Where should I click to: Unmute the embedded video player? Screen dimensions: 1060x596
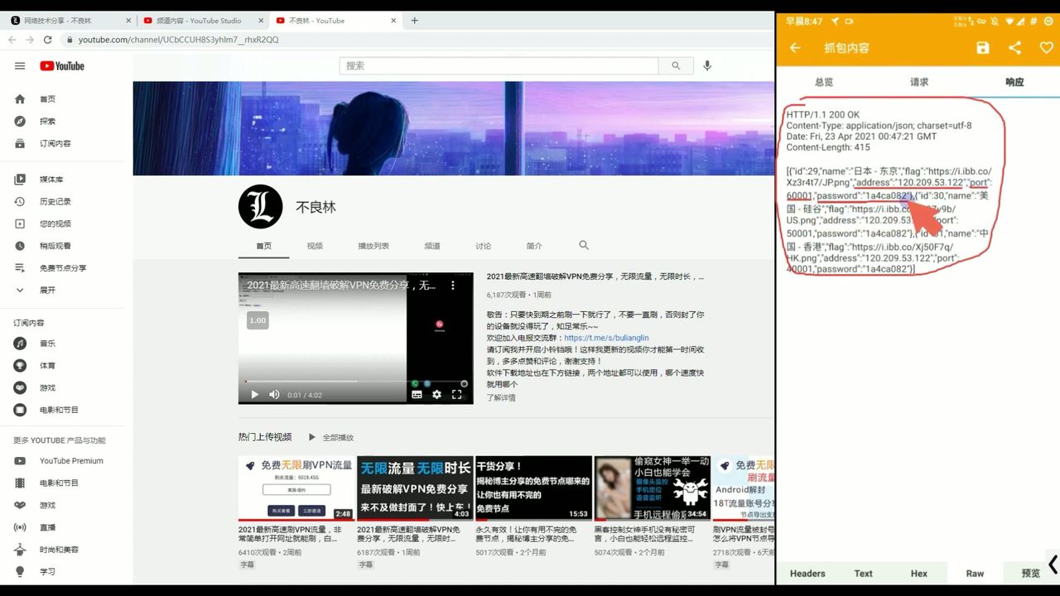274,395
